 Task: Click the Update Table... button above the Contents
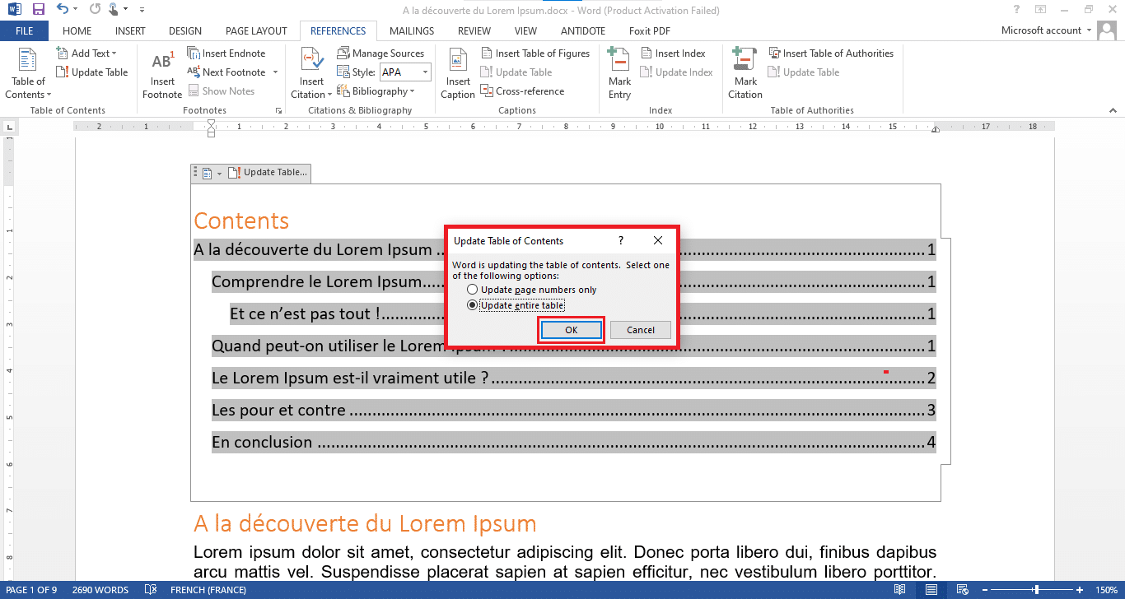[x=268, y=173]
